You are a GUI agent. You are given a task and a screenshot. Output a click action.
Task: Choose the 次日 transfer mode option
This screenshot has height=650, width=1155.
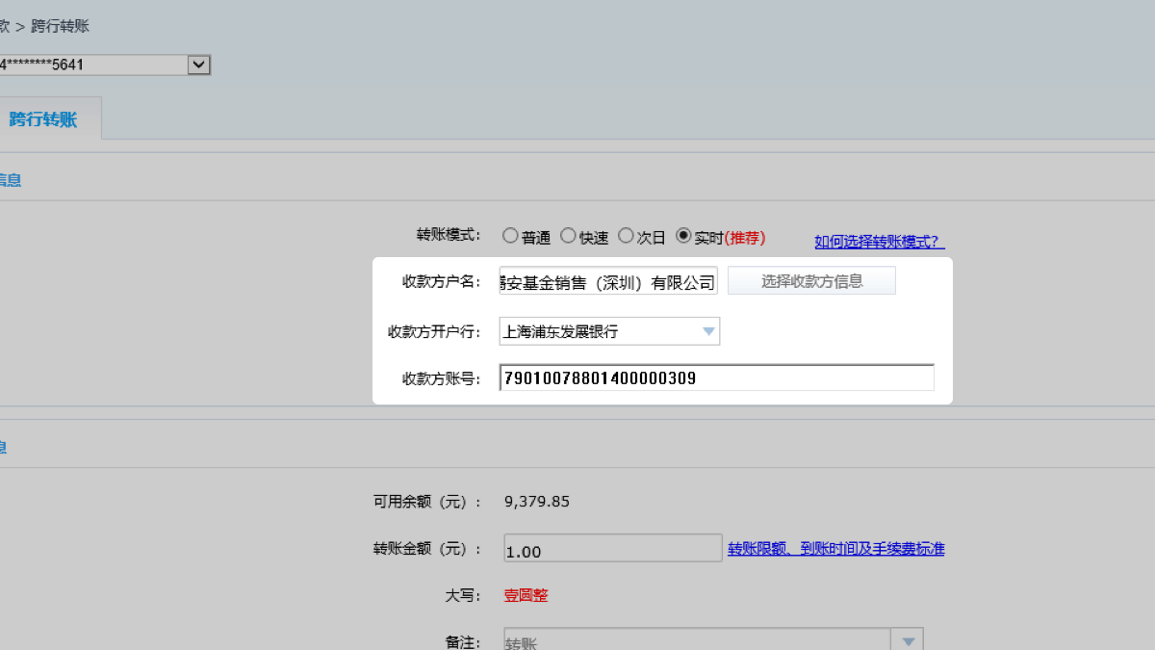pos(626,236)
